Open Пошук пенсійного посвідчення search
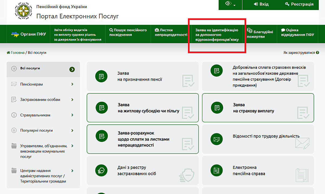 pos(128,32)
